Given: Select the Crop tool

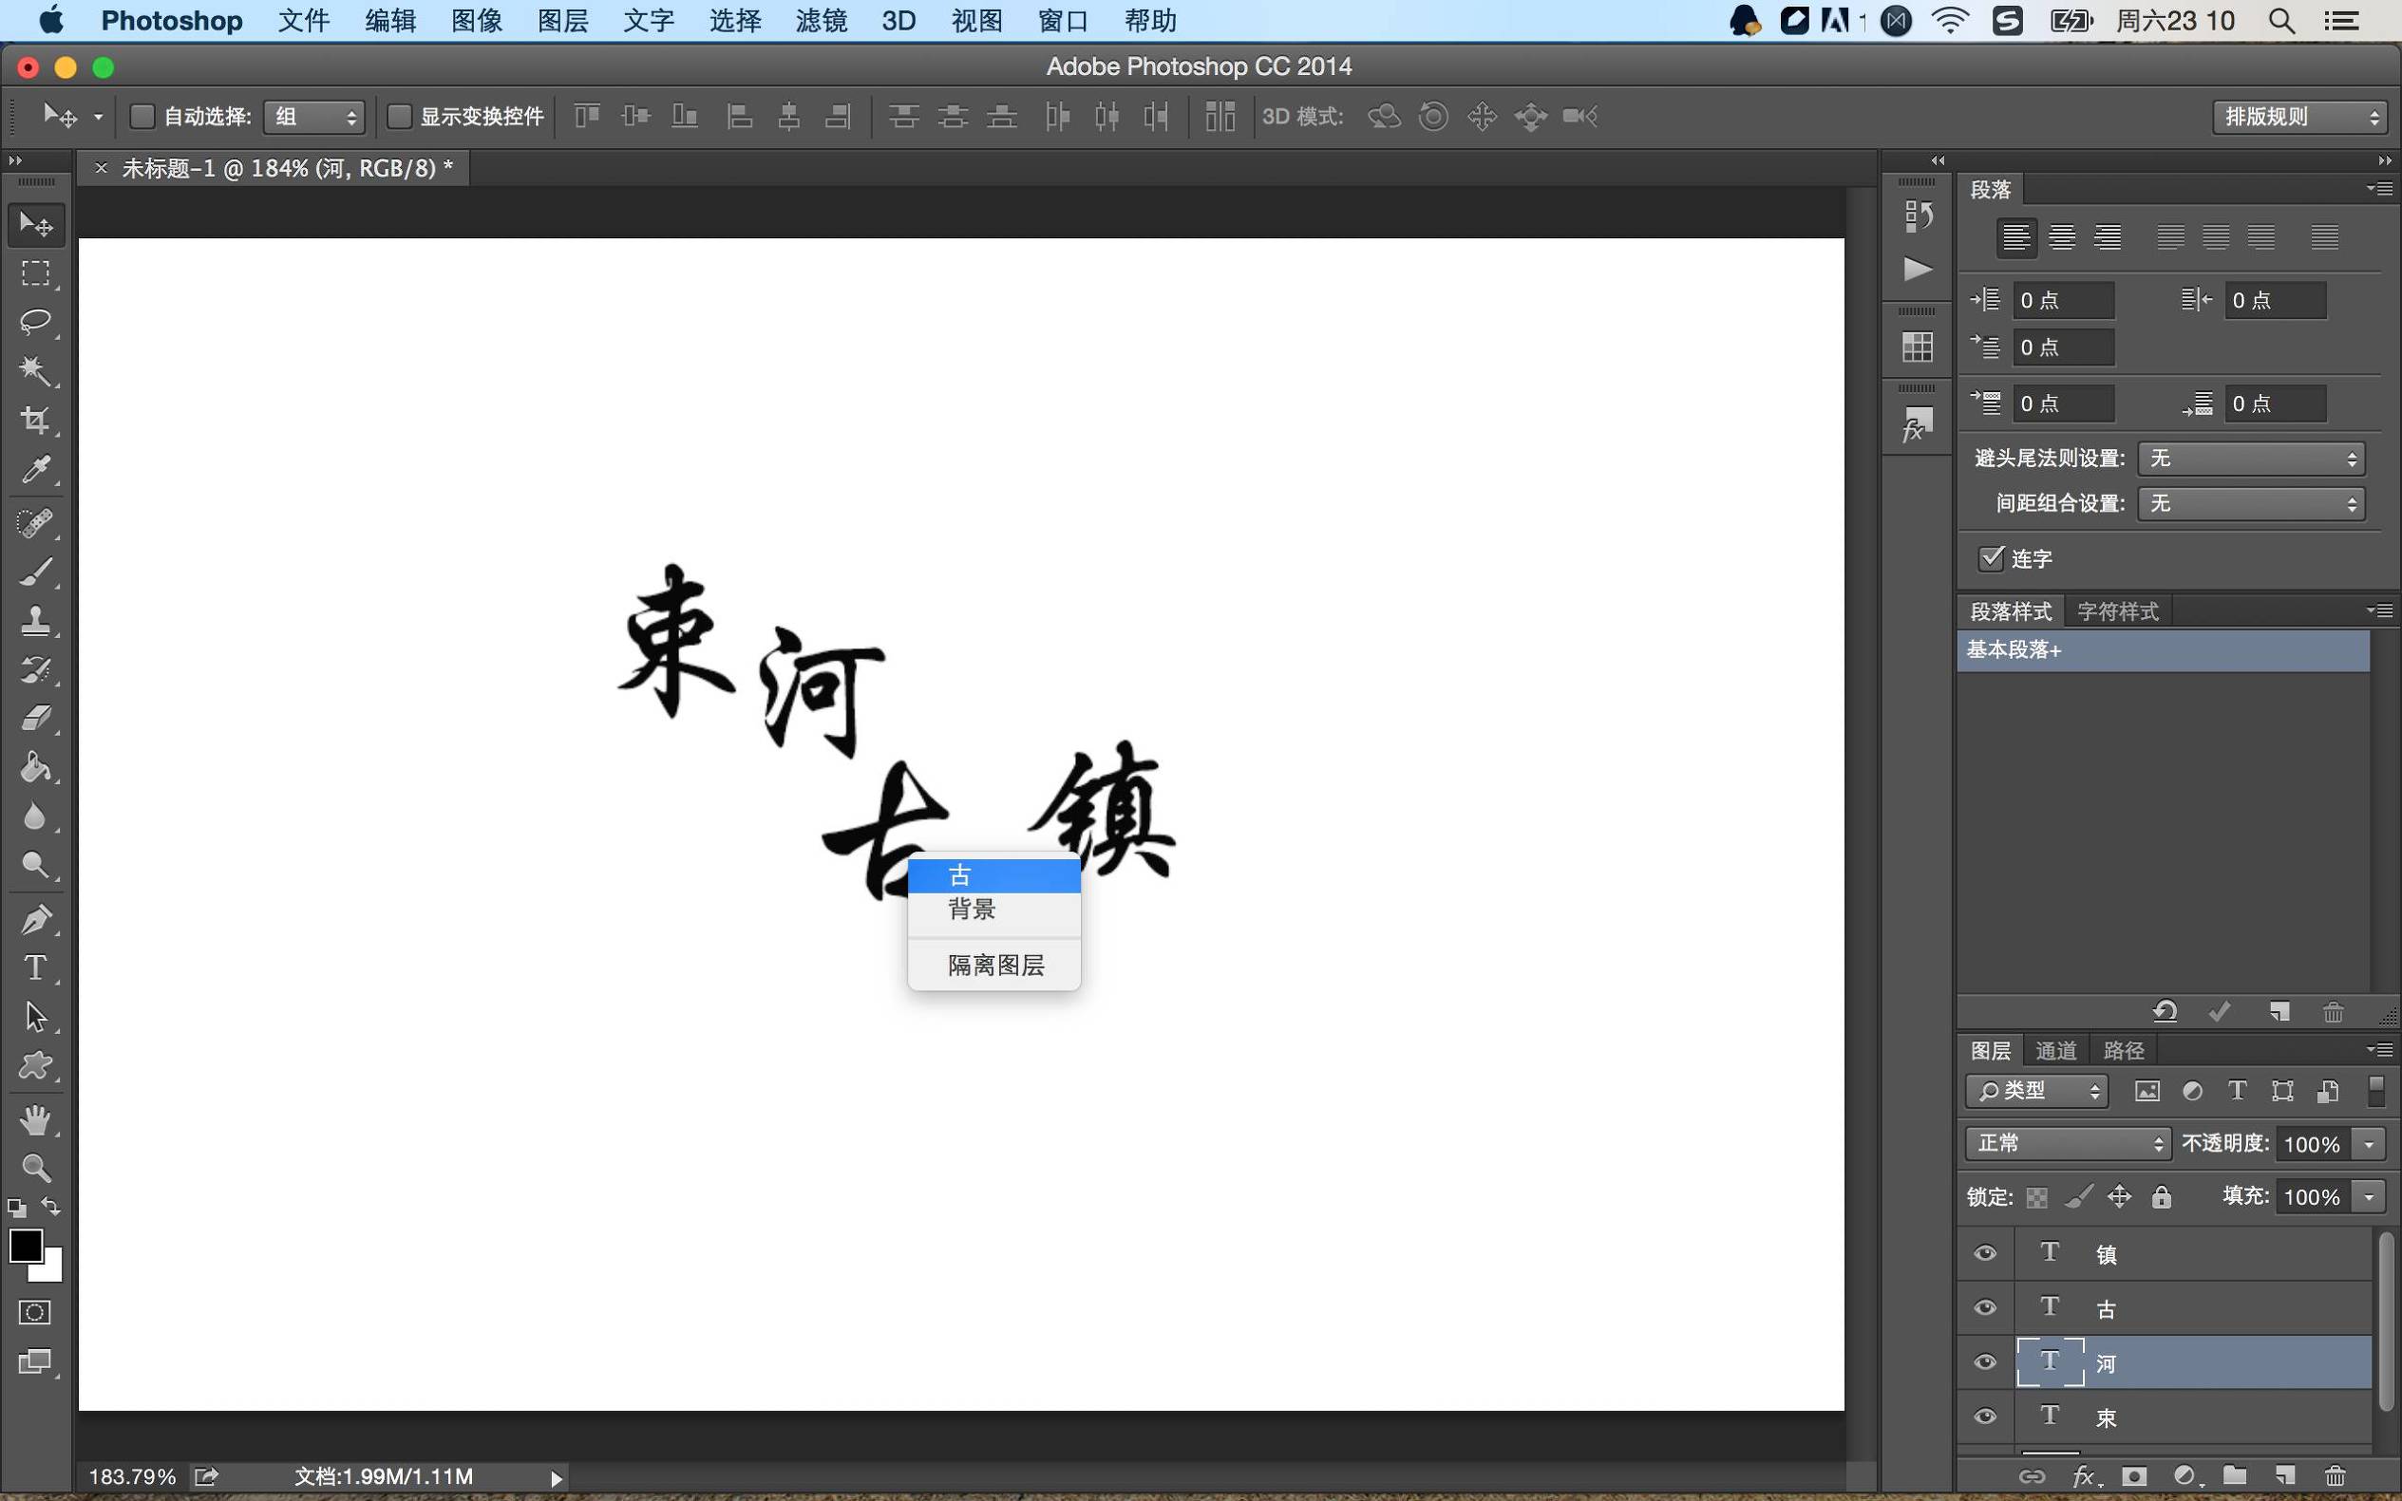Looking at the screenshot, I should [36, 420].
